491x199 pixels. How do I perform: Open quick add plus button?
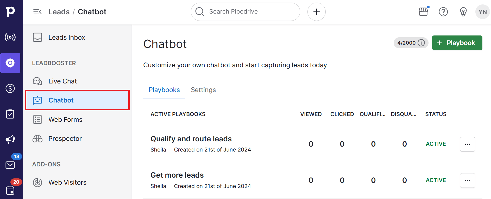[x=317, y=12]
